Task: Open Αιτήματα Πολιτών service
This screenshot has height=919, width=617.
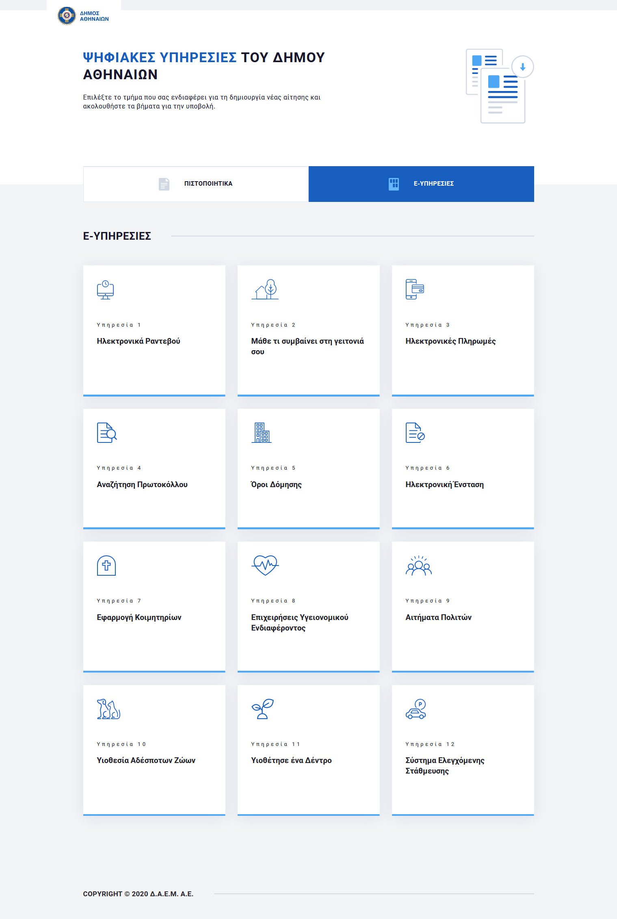Action: pos(438,618)
